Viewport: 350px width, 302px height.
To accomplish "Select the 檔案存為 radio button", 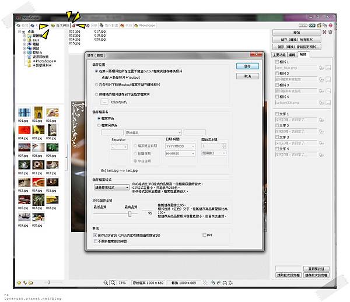I will tap(99, 118).
